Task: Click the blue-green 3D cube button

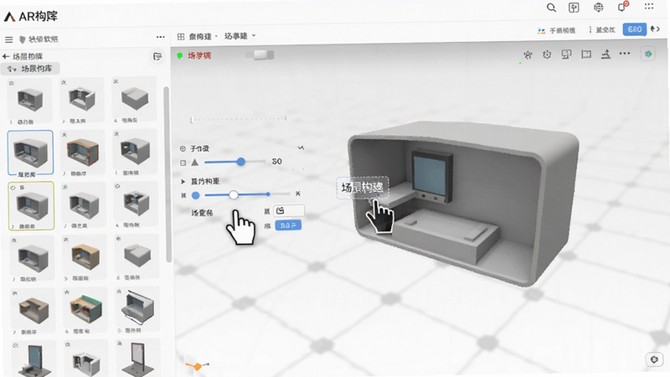Action: pos(648,54)
